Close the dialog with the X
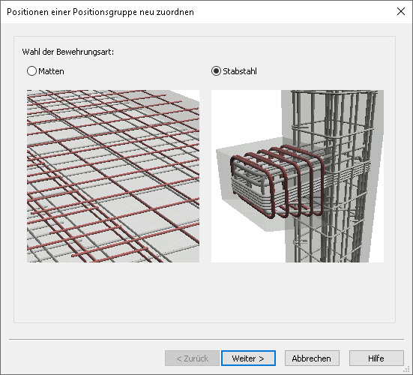Image resolution: width=413 pixels, height=375 pixels. pos(401,11)
